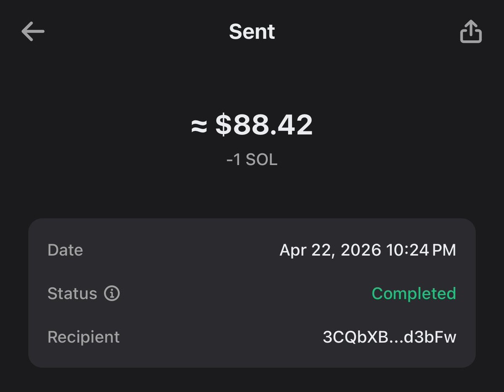Click the 10:24 PM timestamp

pos(421,250)
